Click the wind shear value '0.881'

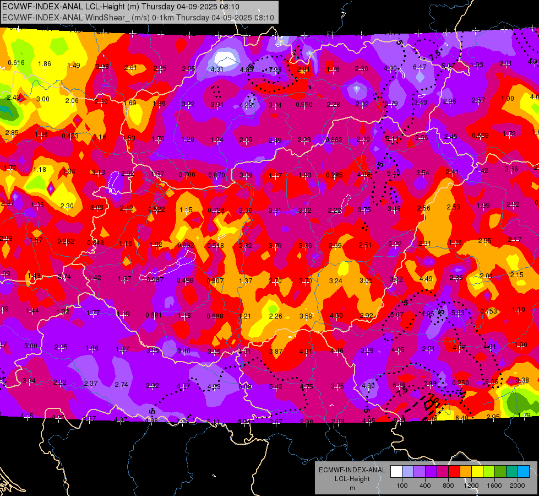[154, 315]
